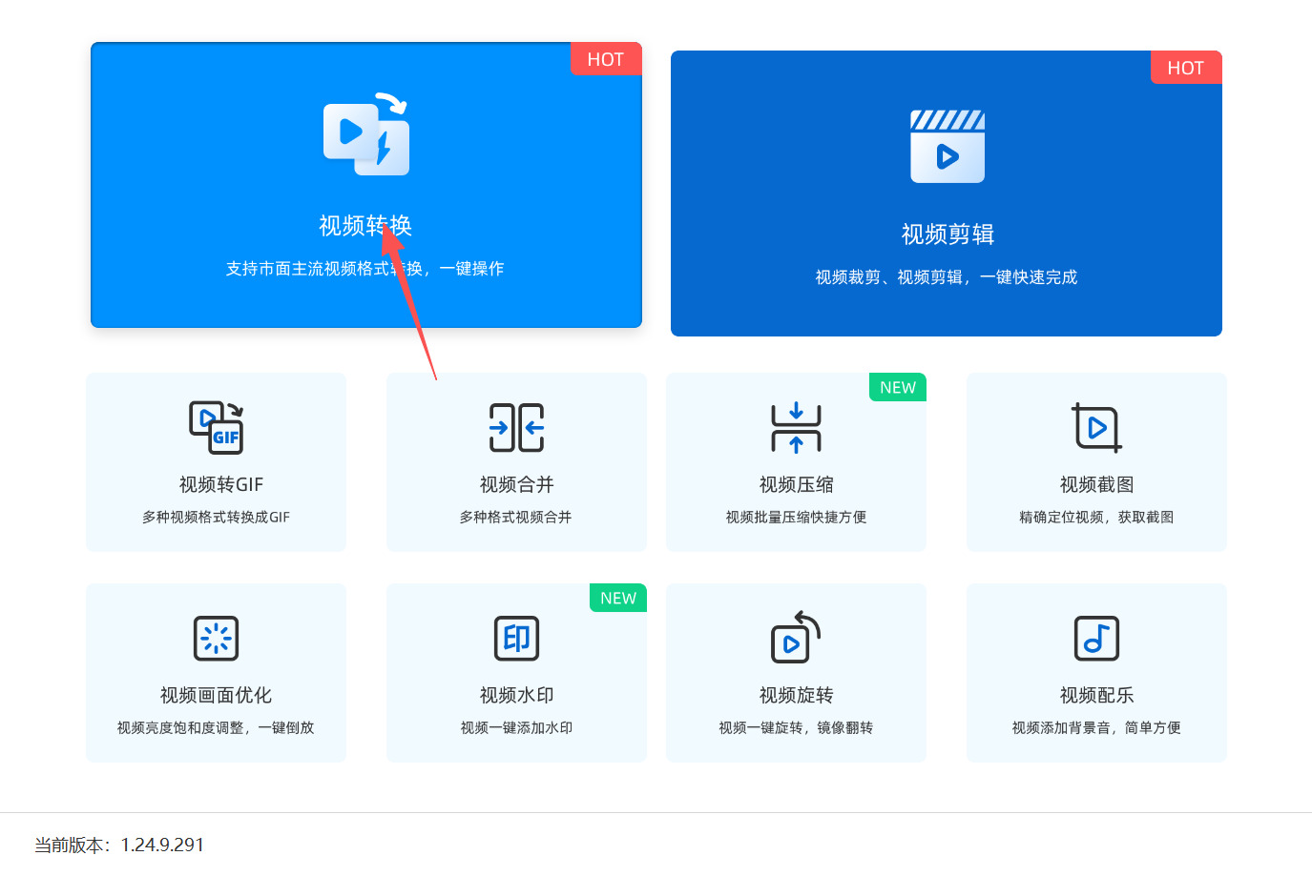Click the 视频旋转 card title
The height and width of the screenshot is (876, 1312).
tap(796, 695)
